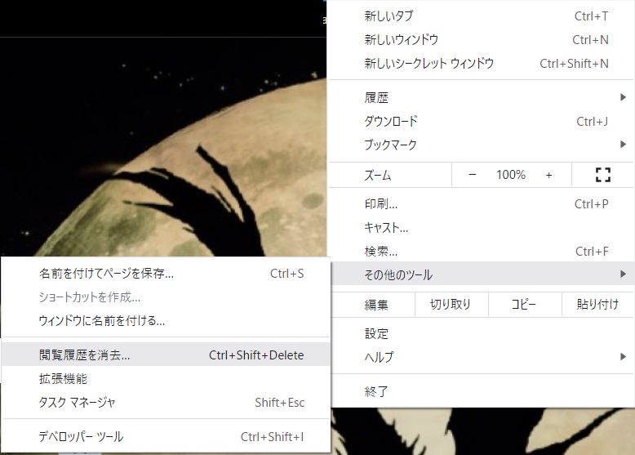635x455 pixels.
Task: Expand the 履歴 submenu
Action: [480, 98]
